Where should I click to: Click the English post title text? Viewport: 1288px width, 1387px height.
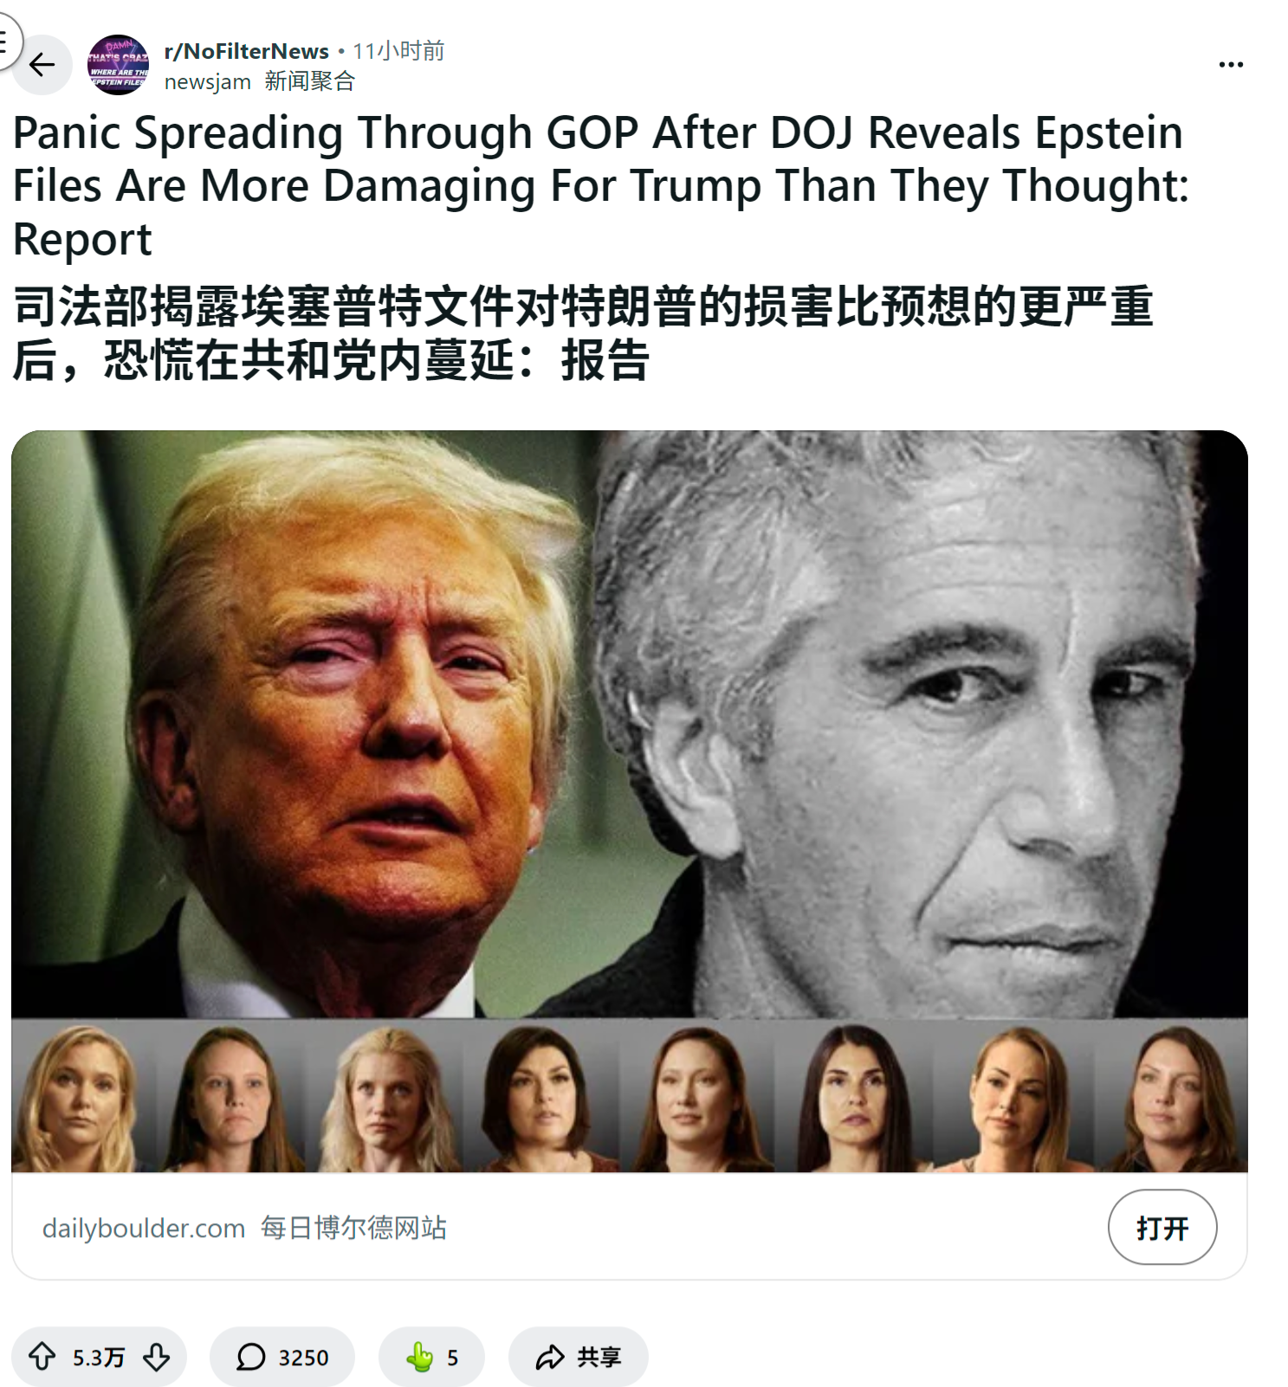pyautogui.click(x=601, y=185)
